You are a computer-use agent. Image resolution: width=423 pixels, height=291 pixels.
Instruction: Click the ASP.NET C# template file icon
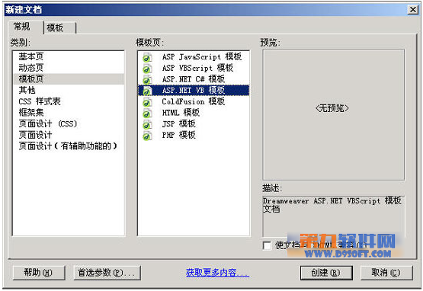(147, 79)
